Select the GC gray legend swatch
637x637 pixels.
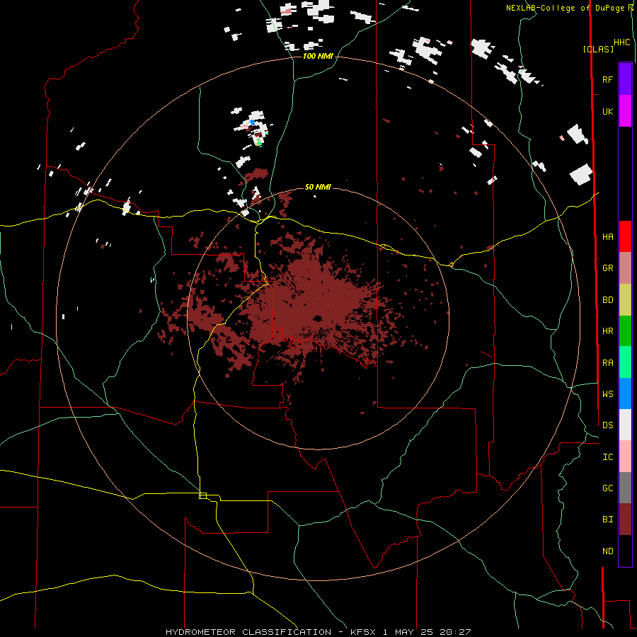625,488
